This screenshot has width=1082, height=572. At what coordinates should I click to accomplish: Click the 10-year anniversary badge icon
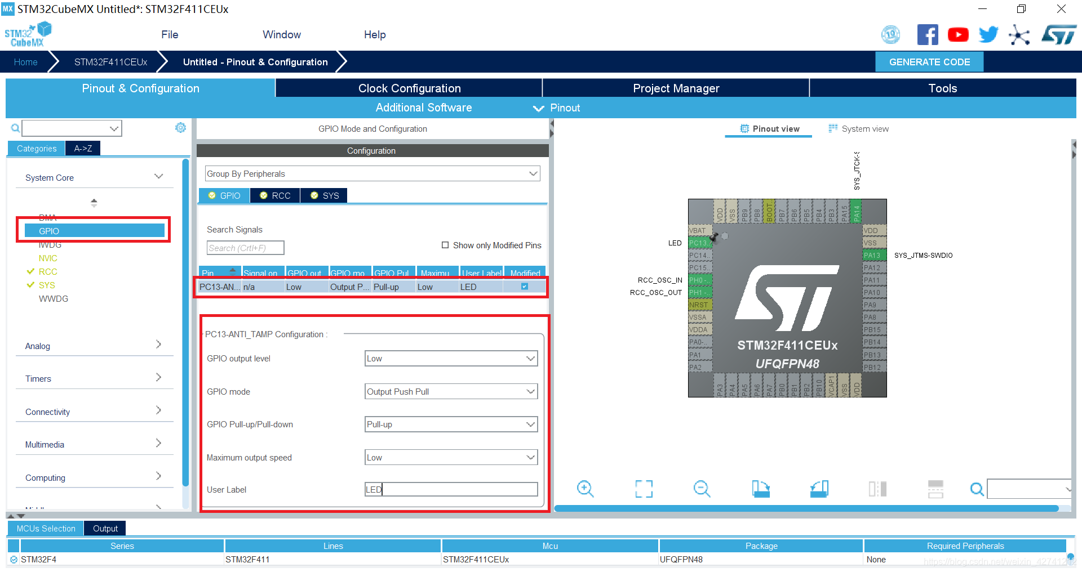coord(891,35)
